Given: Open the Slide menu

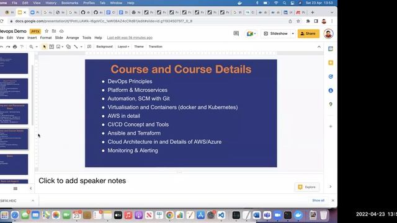Looking at the screenshot, I should click(x=59, y=38).
